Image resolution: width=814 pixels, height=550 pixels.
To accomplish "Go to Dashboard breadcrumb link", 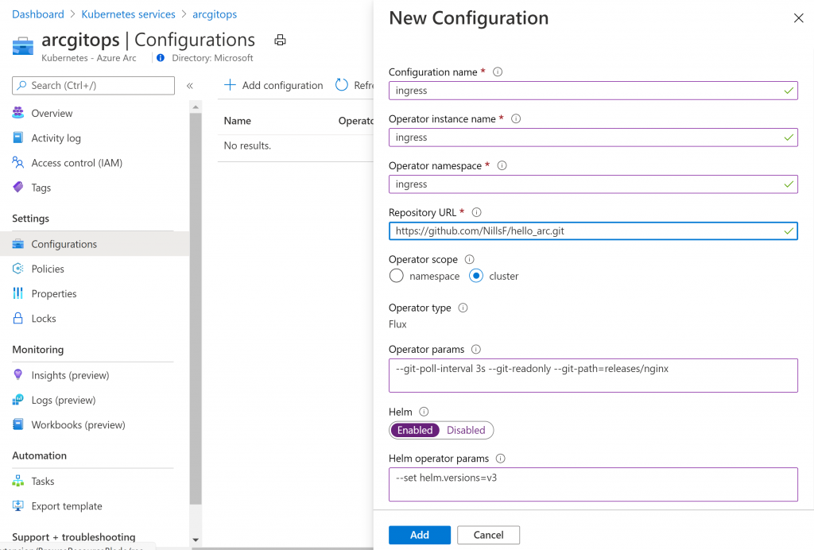I will 38,14.
